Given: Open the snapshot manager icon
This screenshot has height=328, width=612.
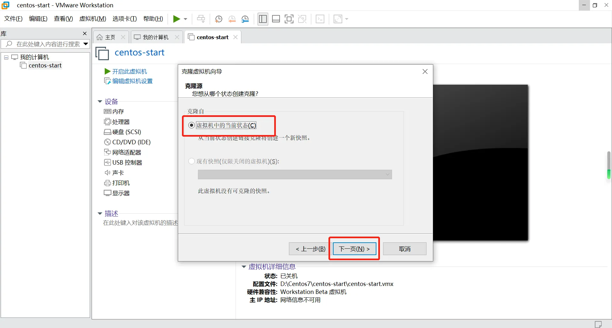Looking at the screenshot, I should 245,19.
